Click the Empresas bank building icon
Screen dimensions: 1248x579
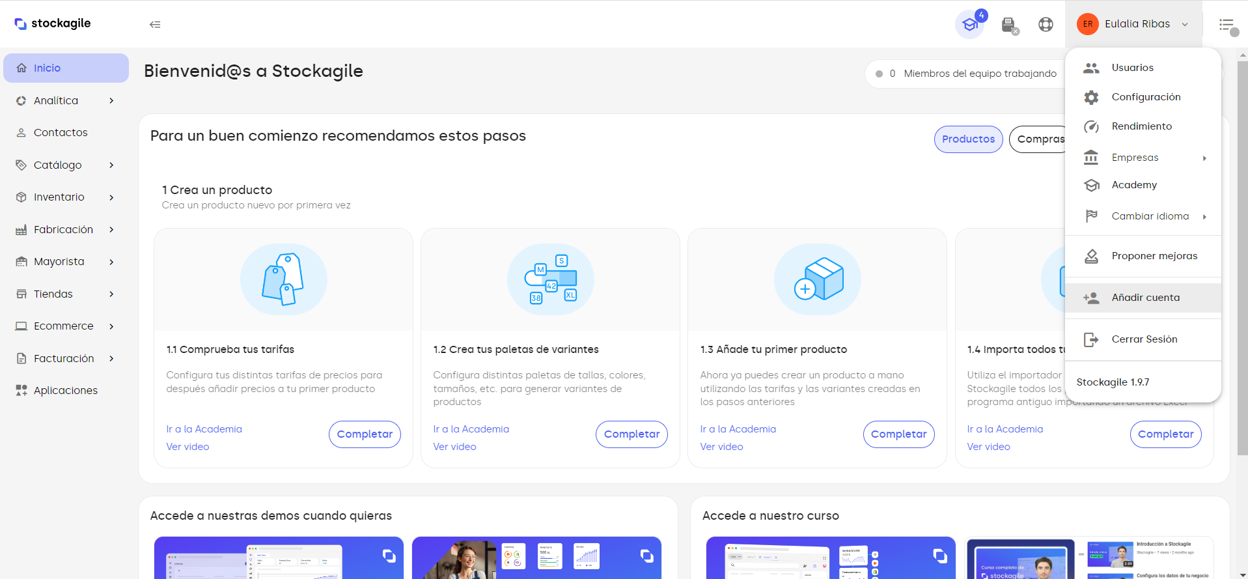tap(1091, 157)
